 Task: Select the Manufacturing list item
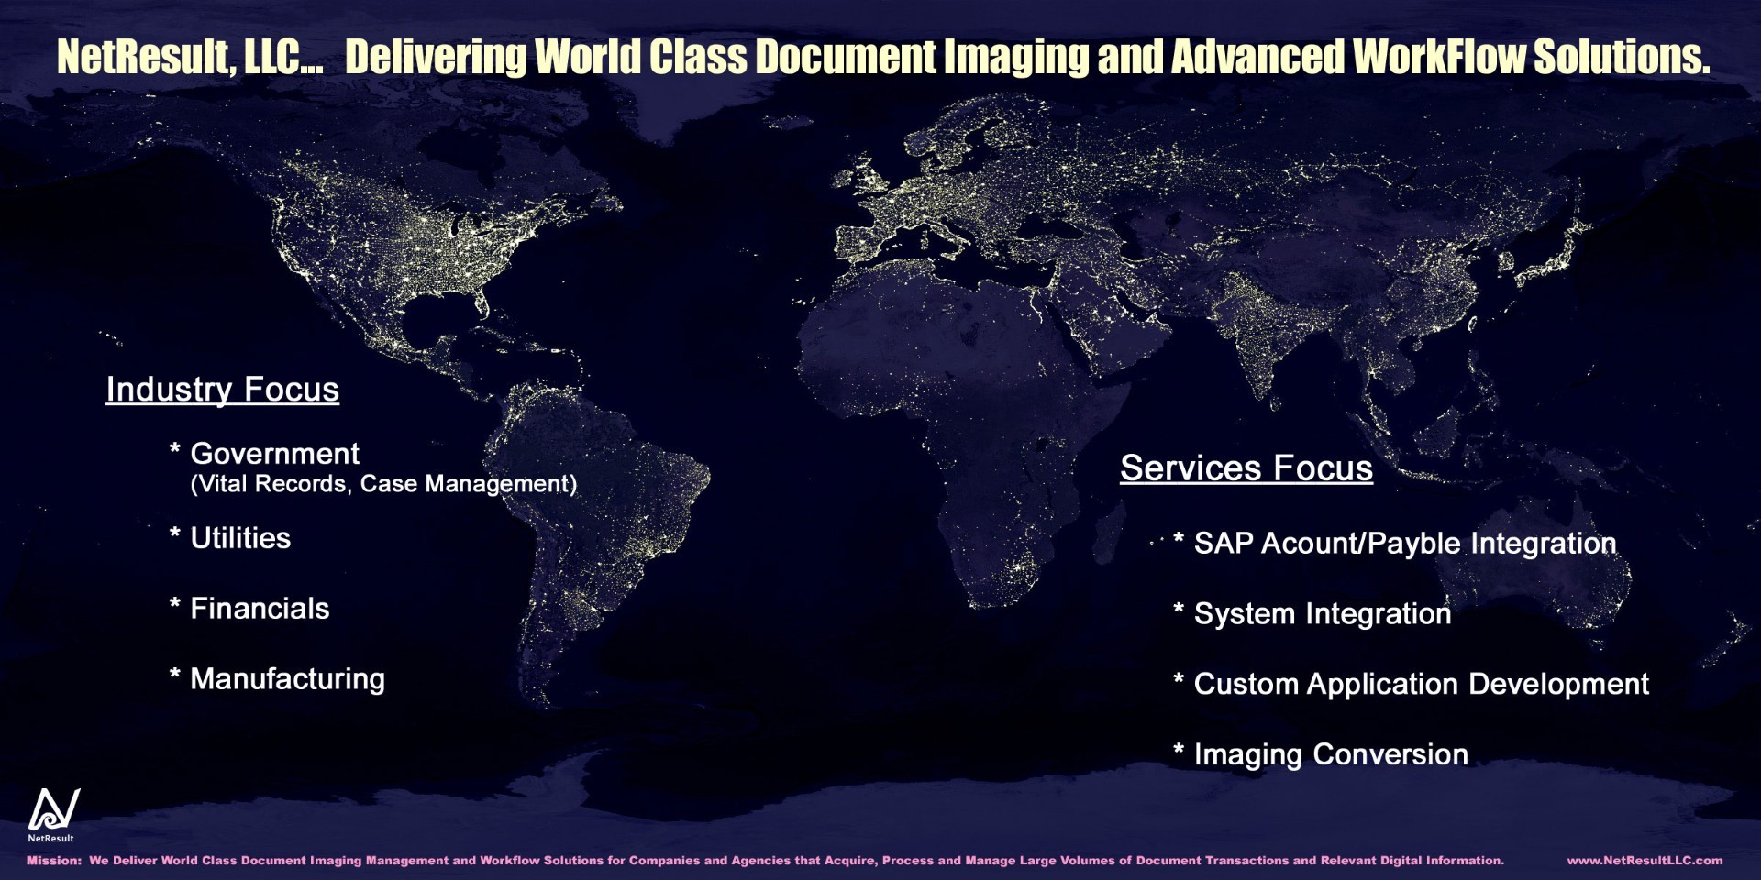[x=287, y=679]
